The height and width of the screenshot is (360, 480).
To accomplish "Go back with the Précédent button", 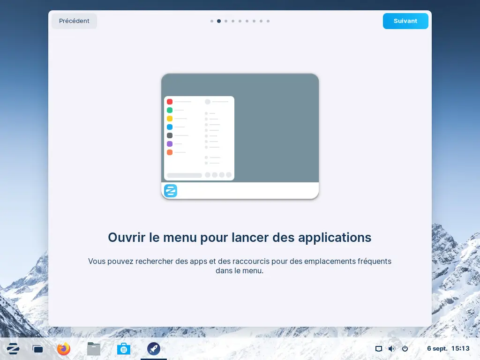I will [74, 21].
